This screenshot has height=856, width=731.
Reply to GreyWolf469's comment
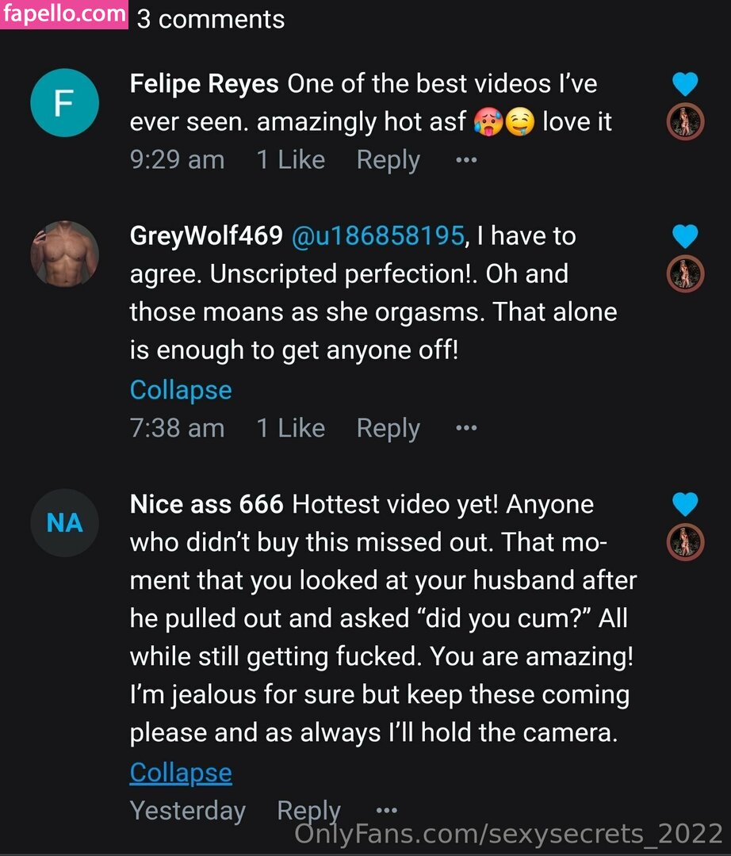click(388, 428)
